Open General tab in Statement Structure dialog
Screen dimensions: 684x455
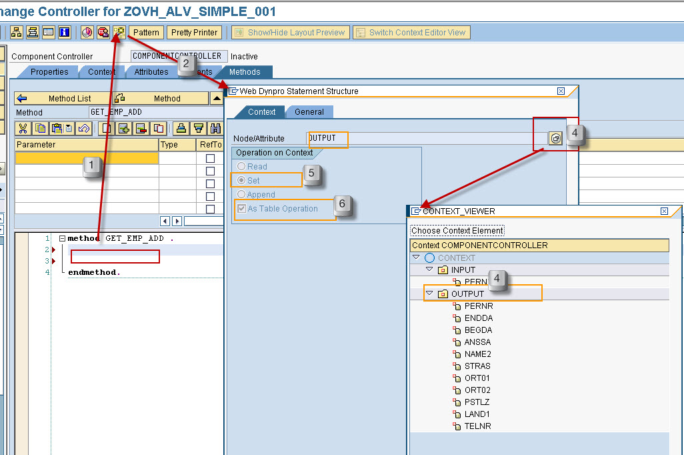tap(309, 112)
